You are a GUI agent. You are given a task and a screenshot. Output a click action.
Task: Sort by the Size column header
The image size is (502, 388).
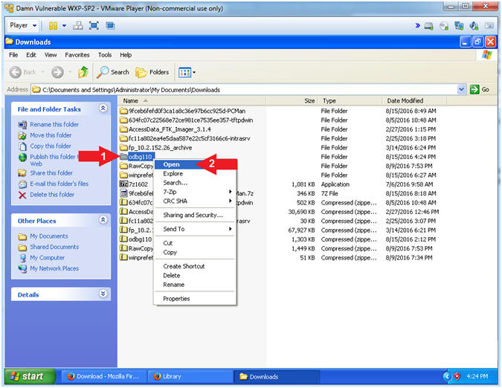pos(292,101)
